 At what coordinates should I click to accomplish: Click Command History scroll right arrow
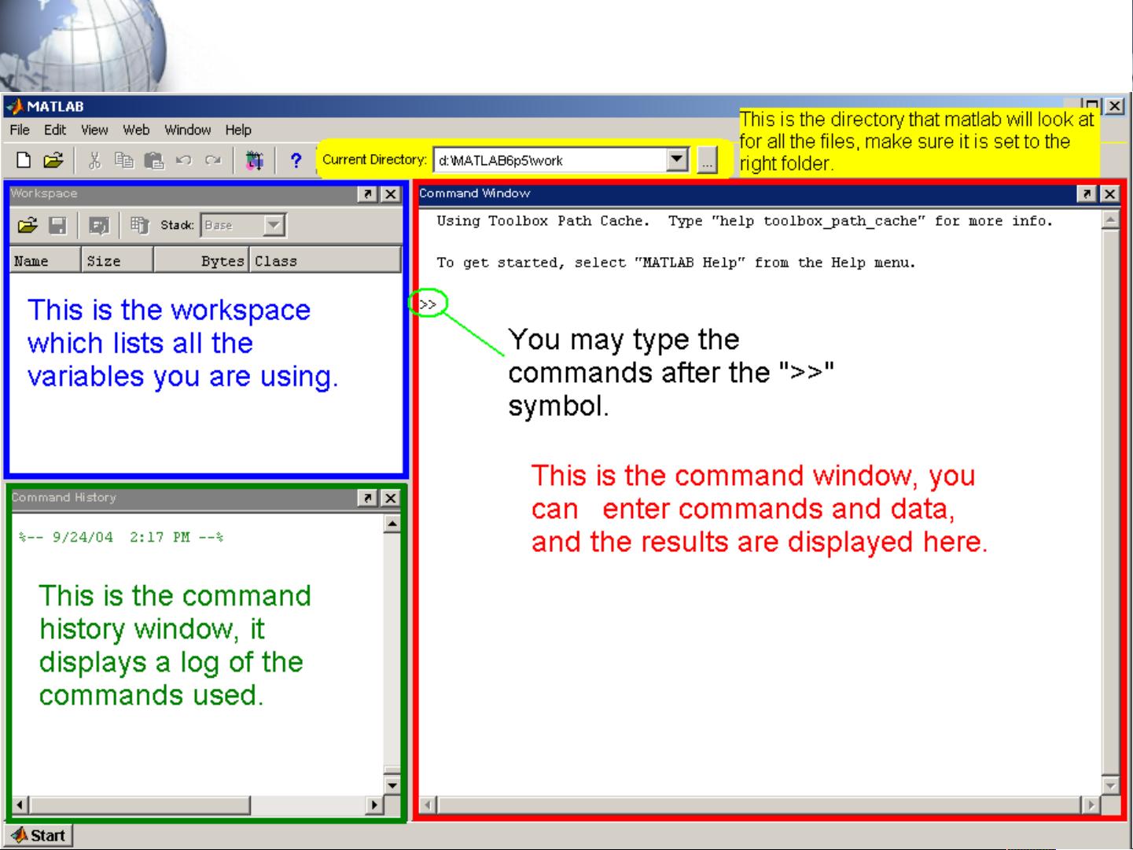pos(375,804)
